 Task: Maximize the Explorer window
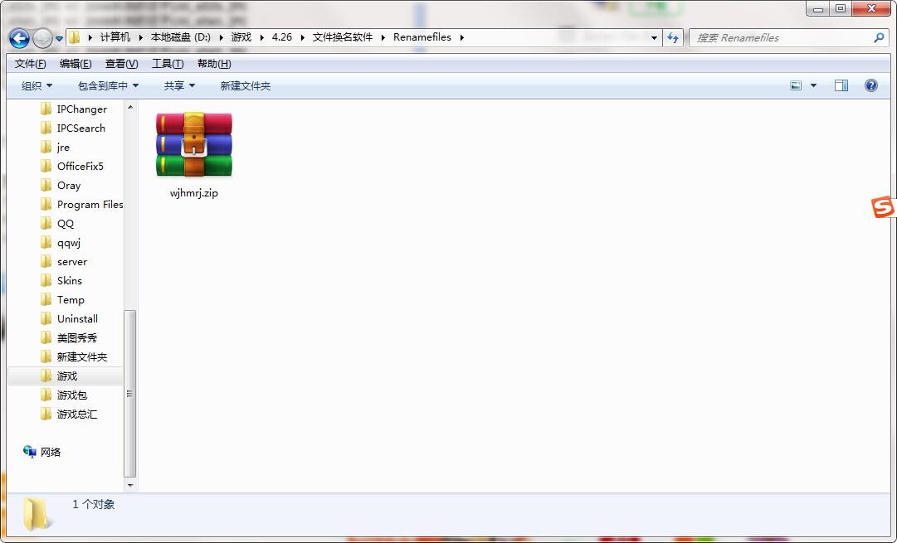840,8
